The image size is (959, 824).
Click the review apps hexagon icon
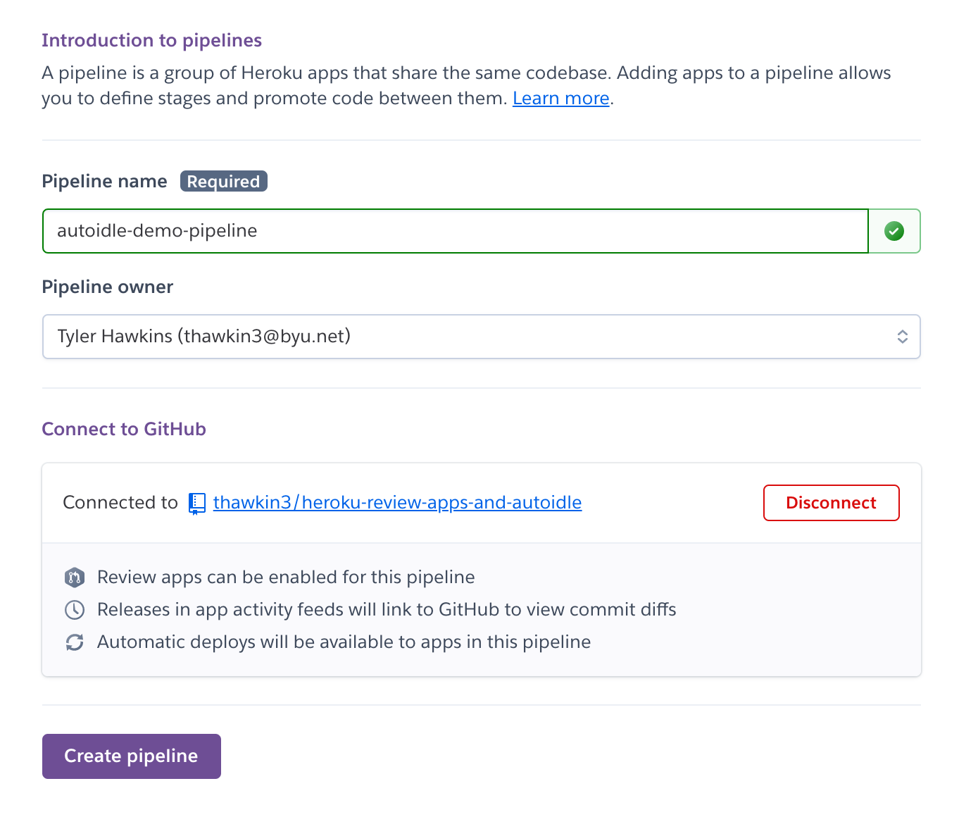coord(75,578)
